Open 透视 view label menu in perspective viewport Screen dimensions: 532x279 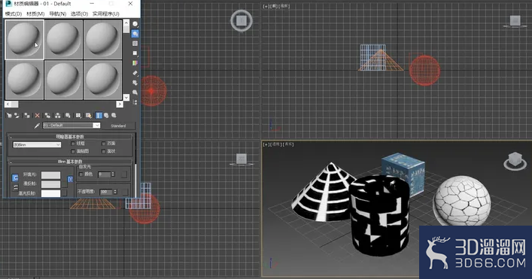pyautogui.click(x=276, y=144)
